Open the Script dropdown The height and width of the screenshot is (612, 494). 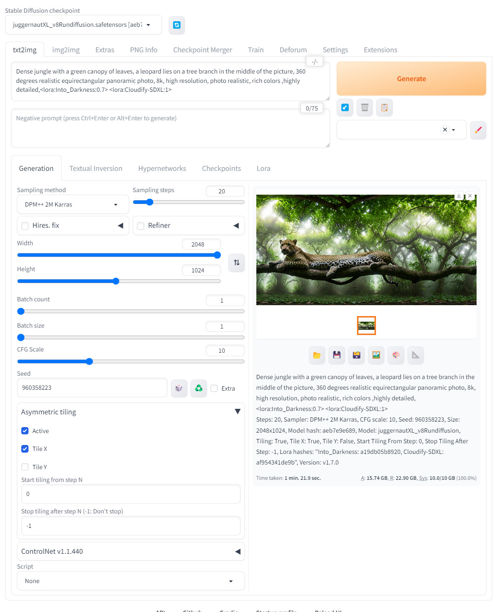(131, 581)
